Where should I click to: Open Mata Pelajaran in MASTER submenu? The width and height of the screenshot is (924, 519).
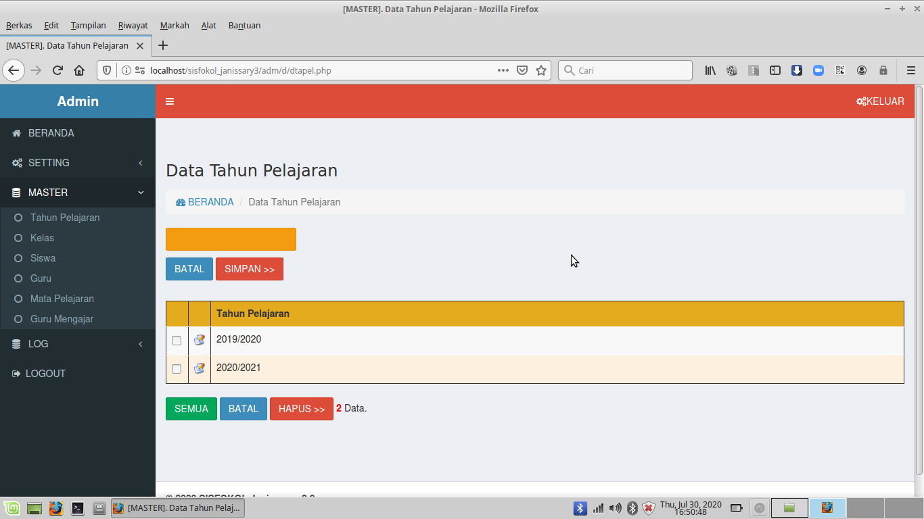62,299
